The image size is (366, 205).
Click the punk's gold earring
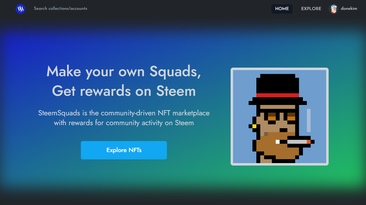[x=254, y=126]
